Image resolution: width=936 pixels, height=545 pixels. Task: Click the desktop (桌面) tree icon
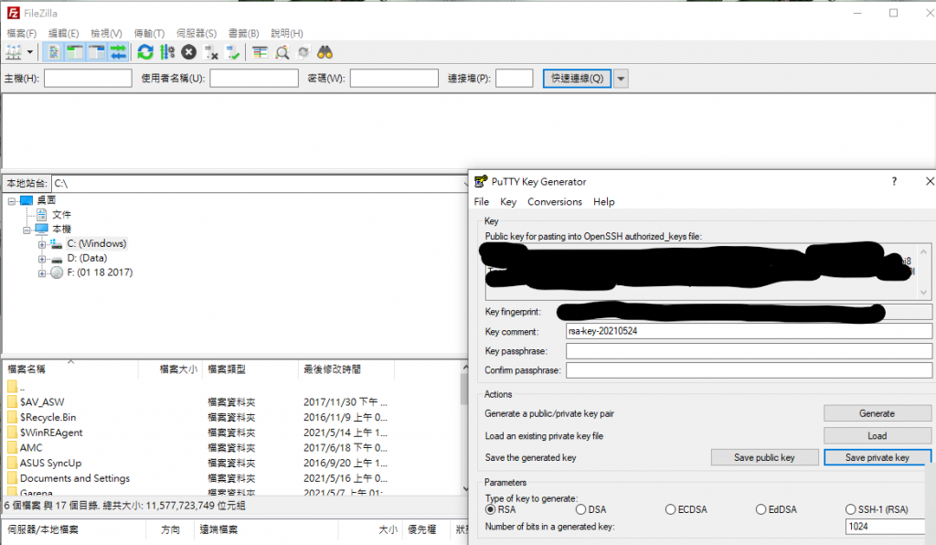tap(27, 200)
